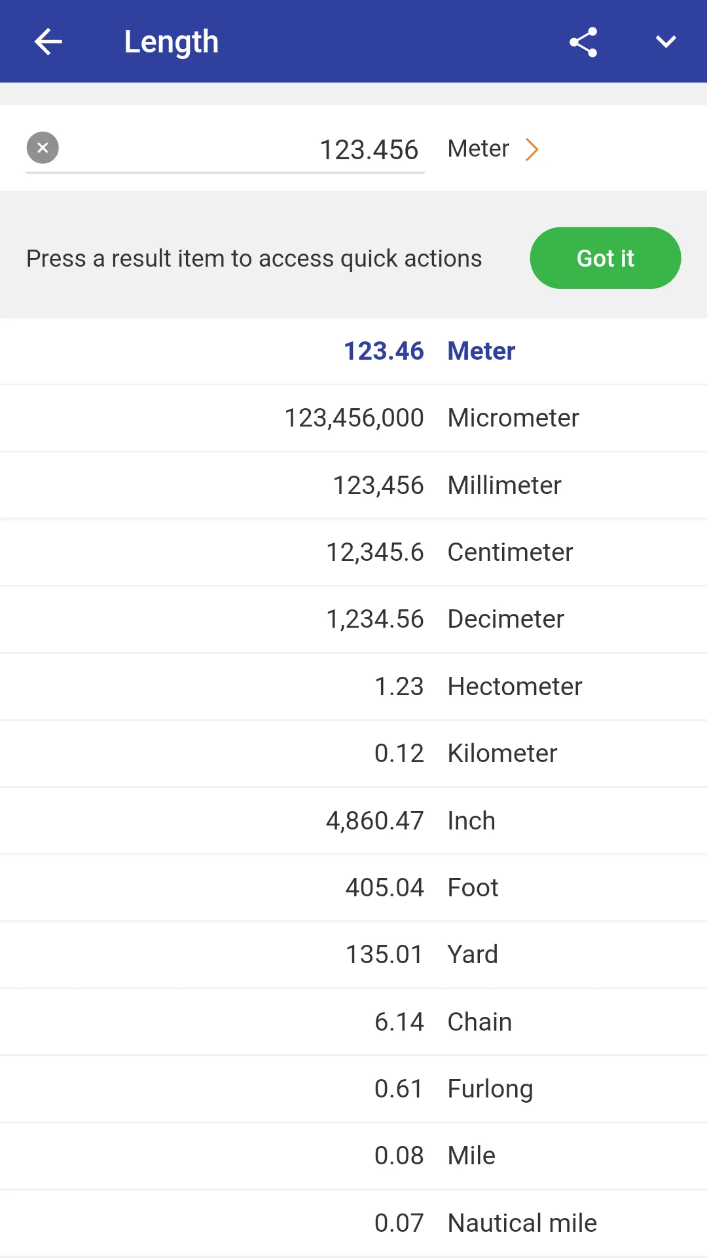This screenshot has width=707, height=1258.
Task: Select the Yard result row
Action: (353, 955)
